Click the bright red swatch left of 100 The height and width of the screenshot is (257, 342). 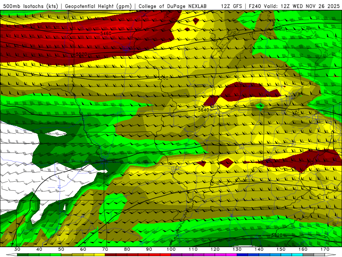(165, 255)
